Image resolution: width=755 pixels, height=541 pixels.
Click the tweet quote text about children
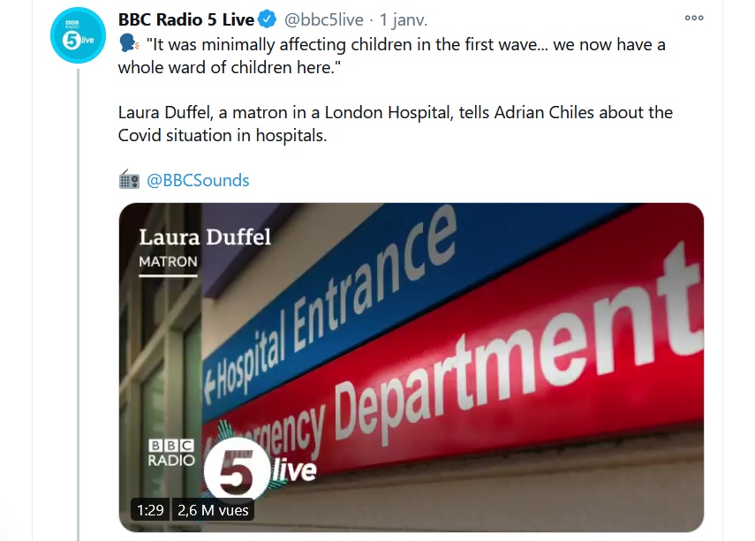[392, 56]
